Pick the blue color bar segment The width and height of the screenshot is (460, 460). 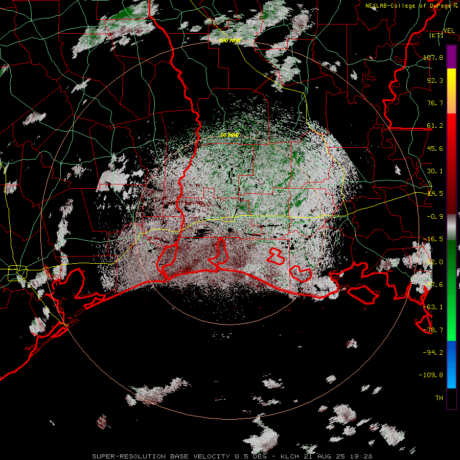pos(451,364)
